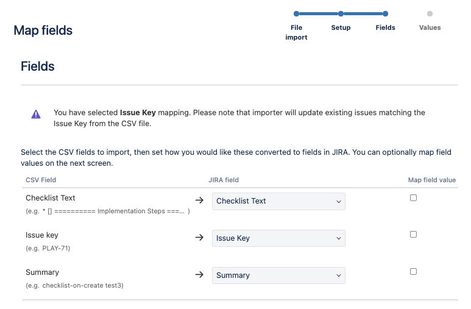
Task: Click the arrow beside Issue key field
Action: pos(199,238)
